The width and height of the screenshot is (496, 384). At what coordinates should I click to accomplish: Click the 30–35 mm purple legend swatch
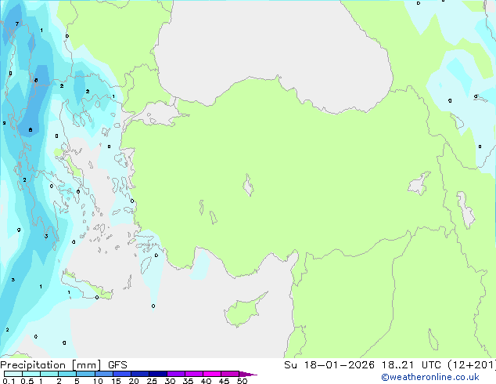point(176,374)
